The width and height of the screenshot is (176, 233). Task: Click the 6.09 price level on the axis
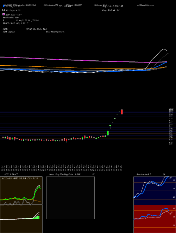pyautogui.click(x=171, y=132)
